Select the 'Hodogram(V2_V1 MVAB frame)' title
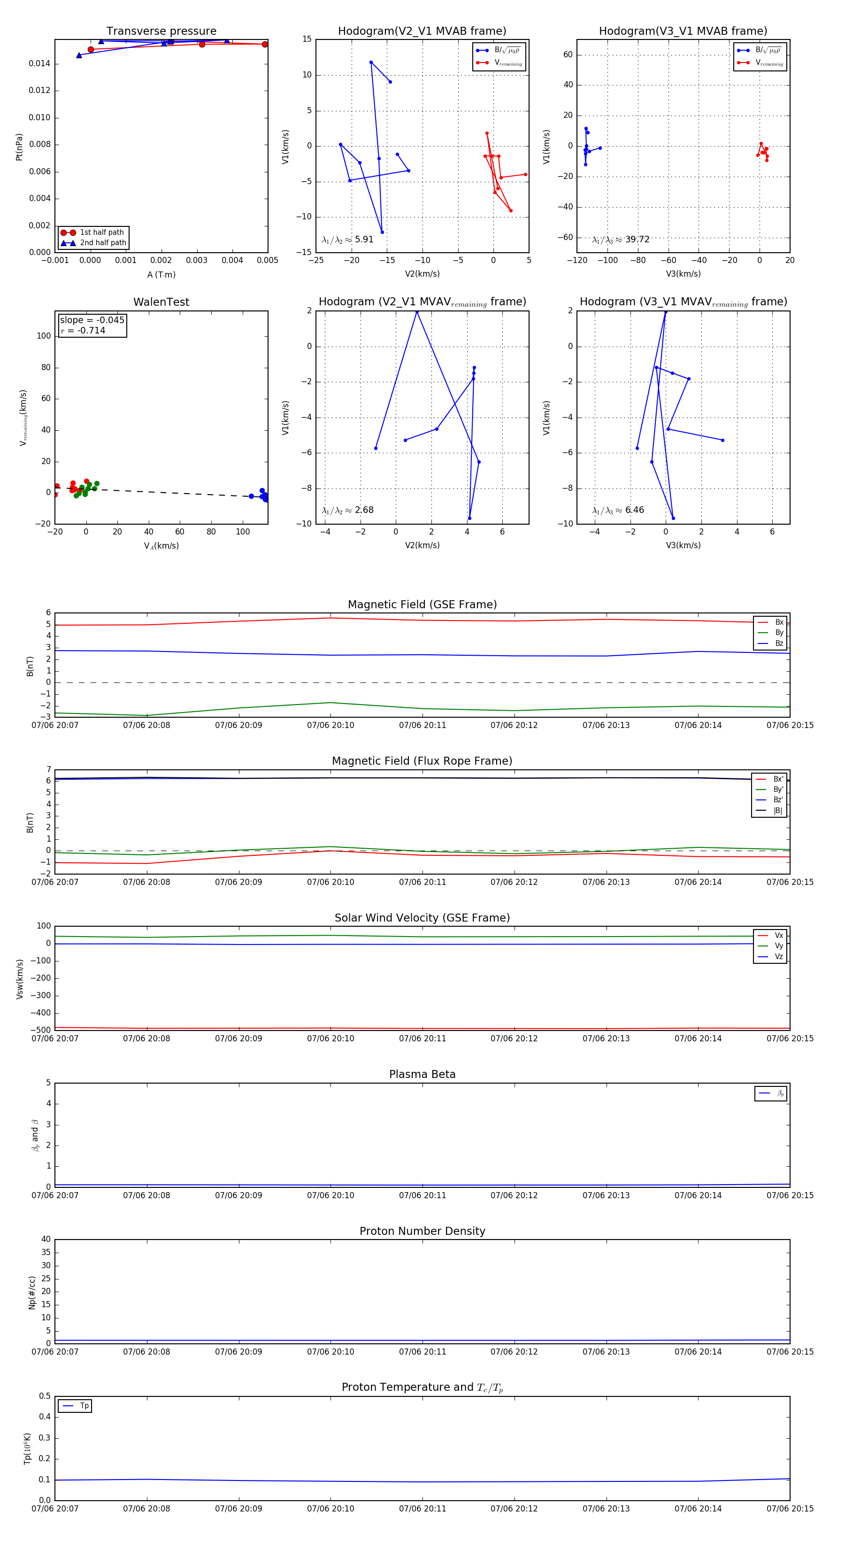Viewport: 845px width, 1550px height. [x=422, y=31]
